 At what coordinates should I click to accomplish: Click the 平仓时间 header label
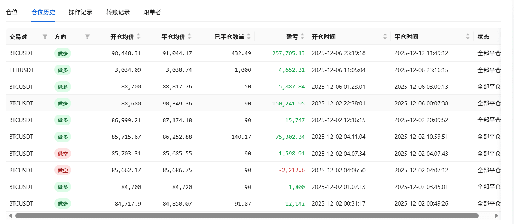406,37
